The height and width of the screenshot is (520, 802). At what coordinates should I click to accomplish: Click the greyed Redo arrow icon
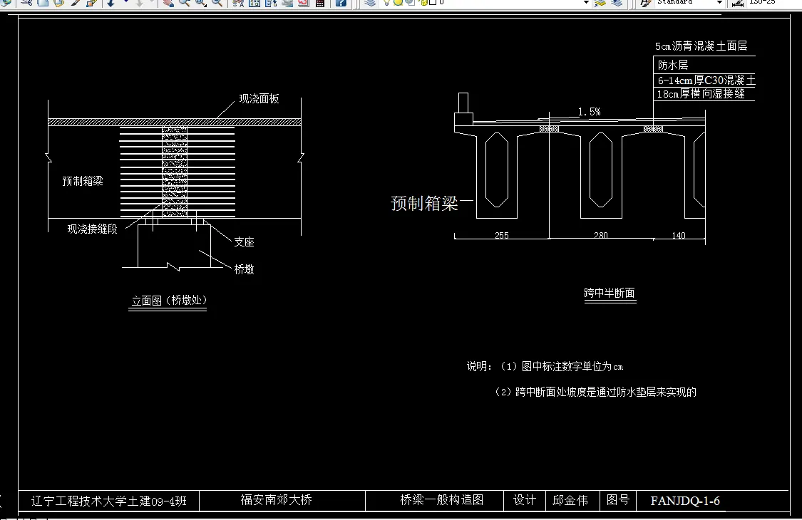click(139, 3)
